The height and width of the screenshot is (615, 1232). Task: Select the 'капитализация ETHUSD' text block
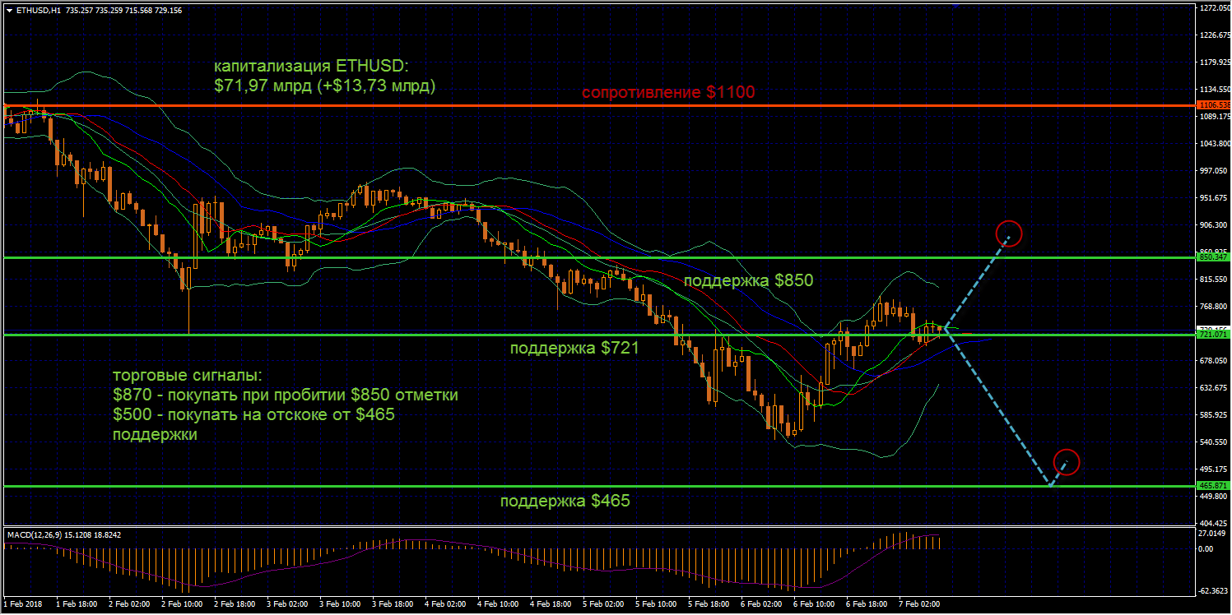coord(324,76)
